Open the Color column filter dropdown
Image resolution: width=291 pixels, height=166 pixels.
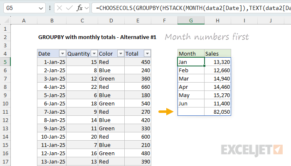(121, 54)
